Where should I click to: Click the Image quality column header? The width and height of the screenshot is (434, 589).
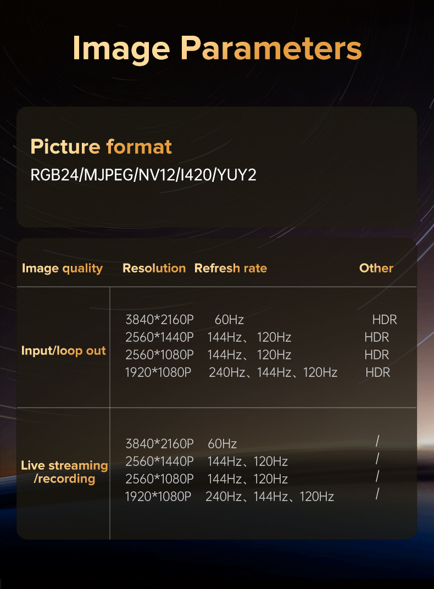62,268
